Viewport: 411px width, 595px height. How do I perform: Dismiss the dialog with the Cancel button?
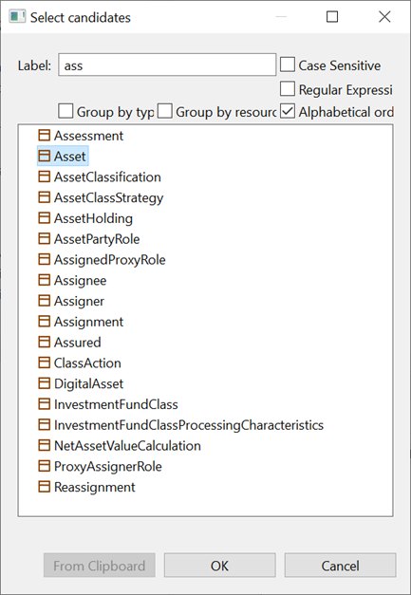pyautogui.click(x=340, y=566)
